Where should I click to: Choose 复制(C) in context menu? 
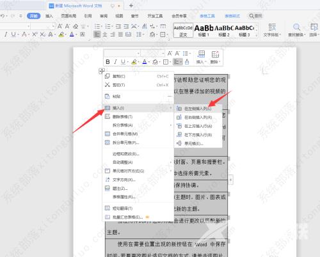[138, 76]
